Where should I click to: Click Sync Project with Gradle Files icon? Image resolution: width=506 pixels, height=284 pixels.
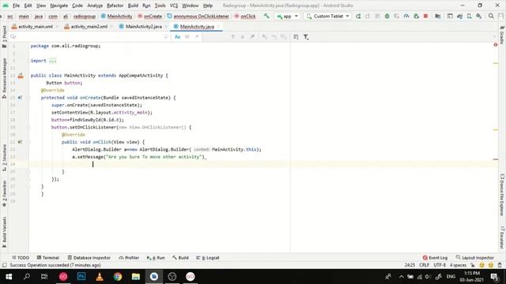point(459,16)
